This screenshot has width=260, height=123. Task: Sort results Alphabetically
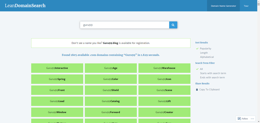[207, 57]
